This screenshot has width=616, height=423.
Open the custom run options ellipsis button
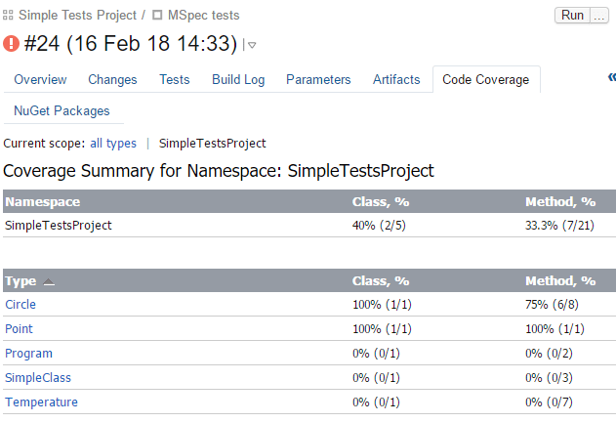pyautogui.click(x=599, y=16)
